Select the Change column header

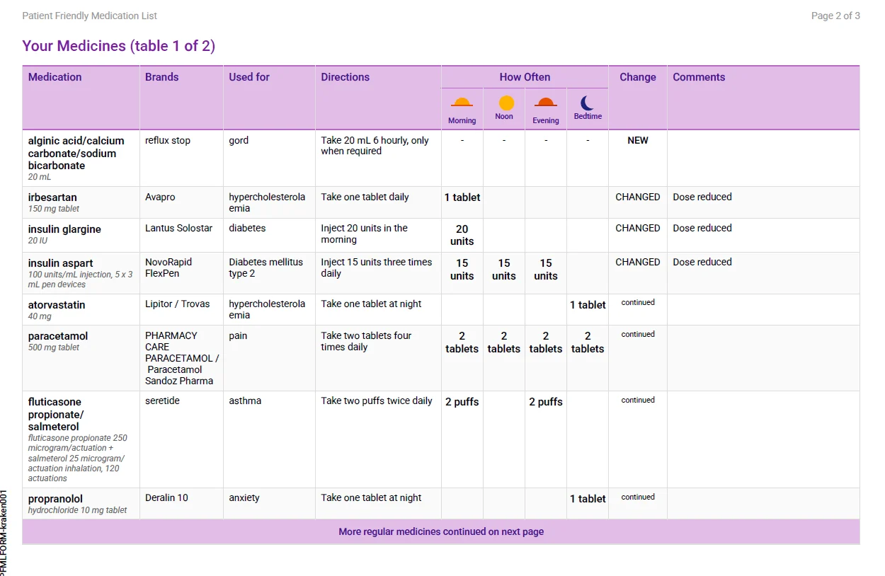[x=638, y=77]
